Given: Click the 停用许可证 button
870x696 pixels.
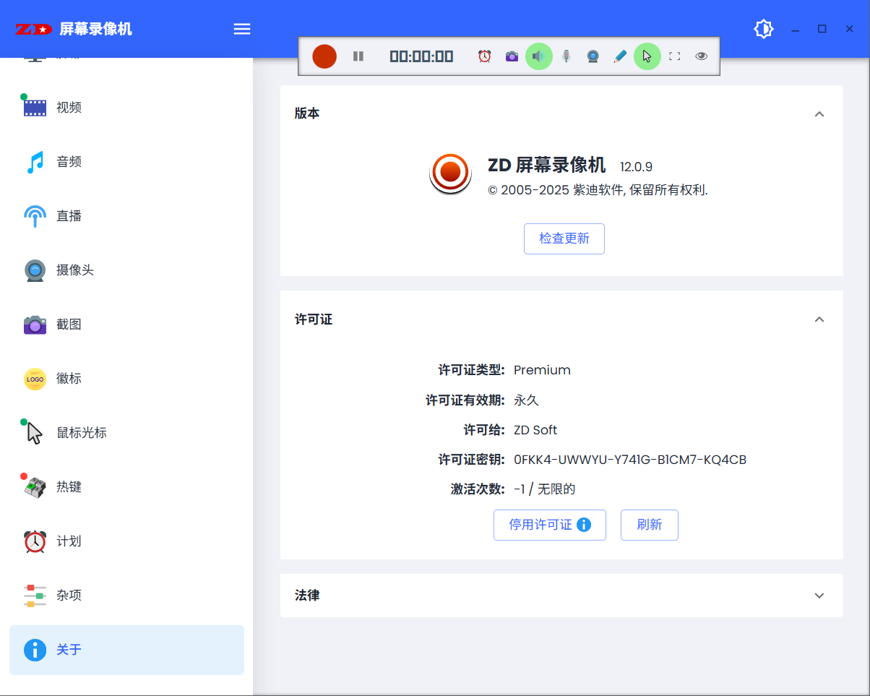Looking at the screenshot, I should [549, 525].
